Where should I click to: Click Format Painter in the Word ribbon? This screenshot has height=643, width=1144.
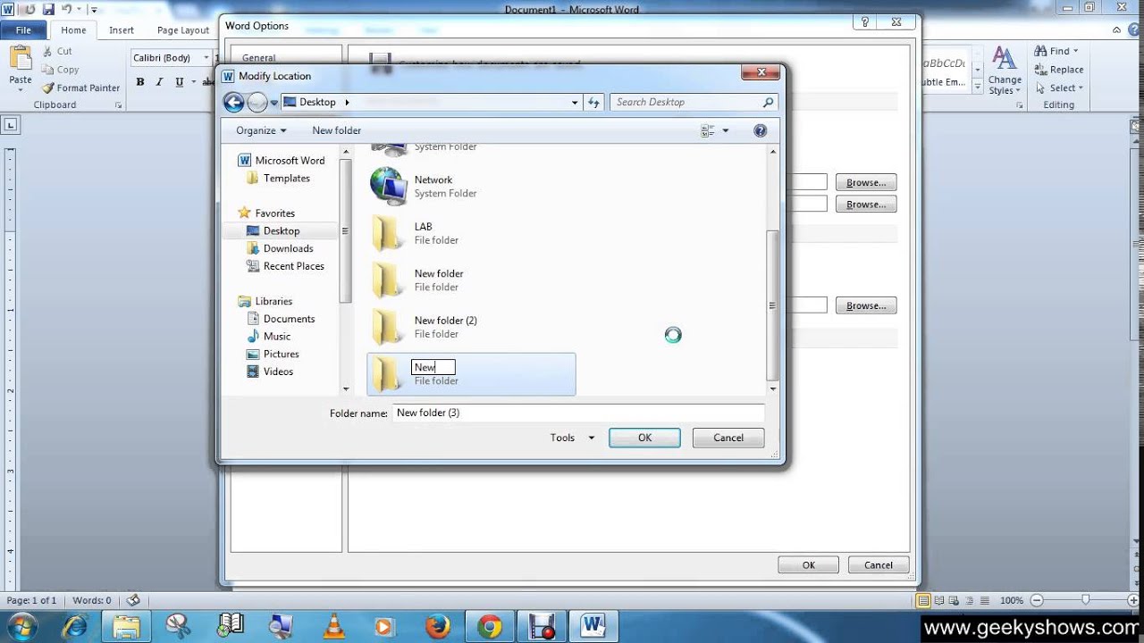[x=80, y=88]
